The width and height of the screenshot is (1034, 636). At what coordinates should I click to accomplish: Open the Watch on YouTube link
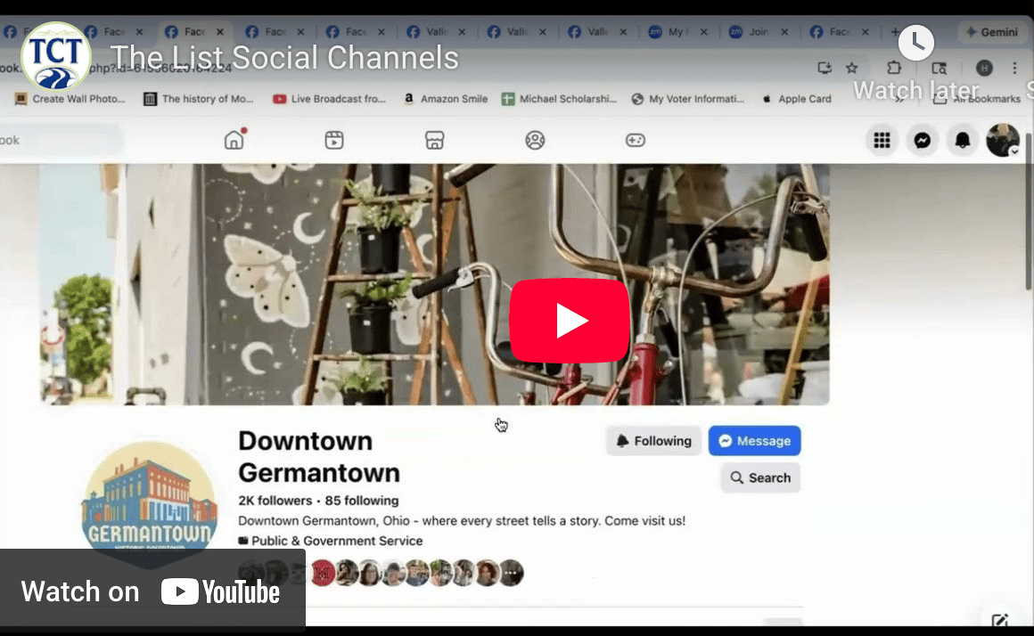pos(152,590)
